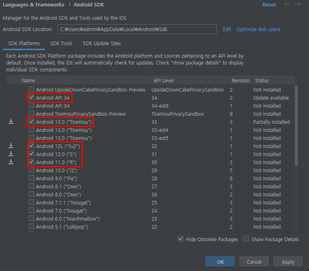Image resolution: width=309 pixels, height=271 pixels.
Task: Uncheck Android 12L Sv2 checkbox
Action: pyautogui.click(x=32, y=146)
